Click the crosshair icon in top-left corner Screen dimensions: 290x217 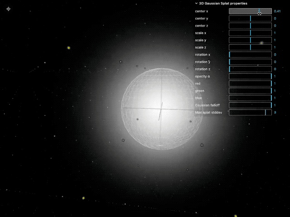(8, 9)
